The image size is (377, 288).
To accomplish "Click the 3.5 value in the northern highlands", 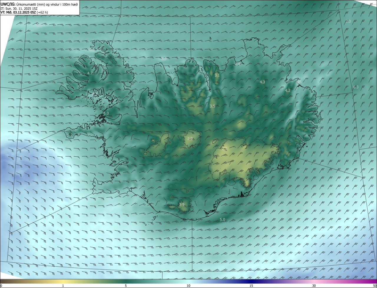I will (212, 106).
